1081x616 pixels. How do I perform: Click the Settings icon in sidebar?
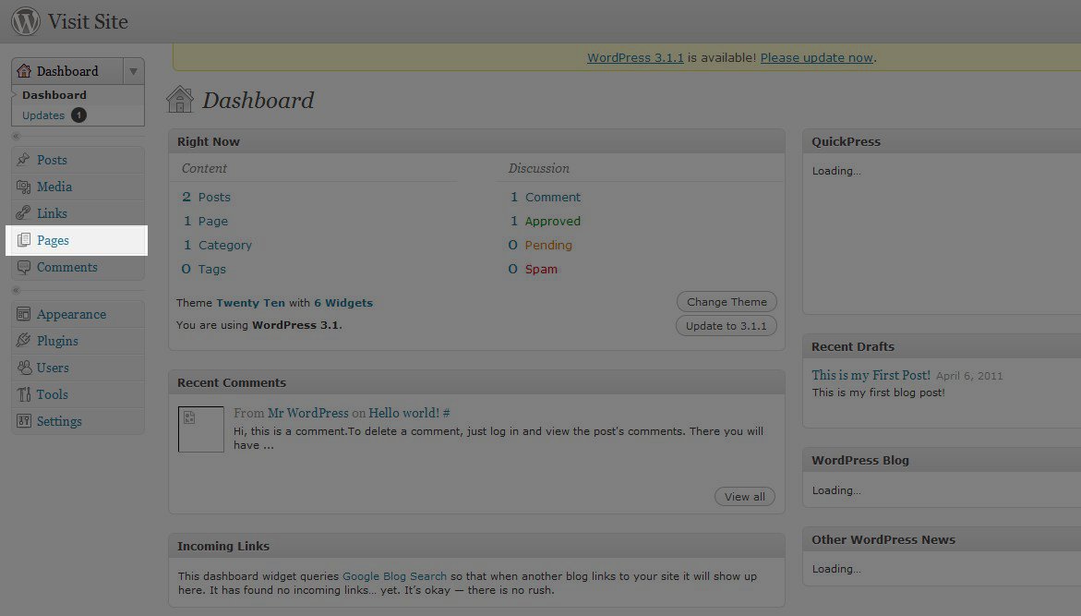click(23, 421)
